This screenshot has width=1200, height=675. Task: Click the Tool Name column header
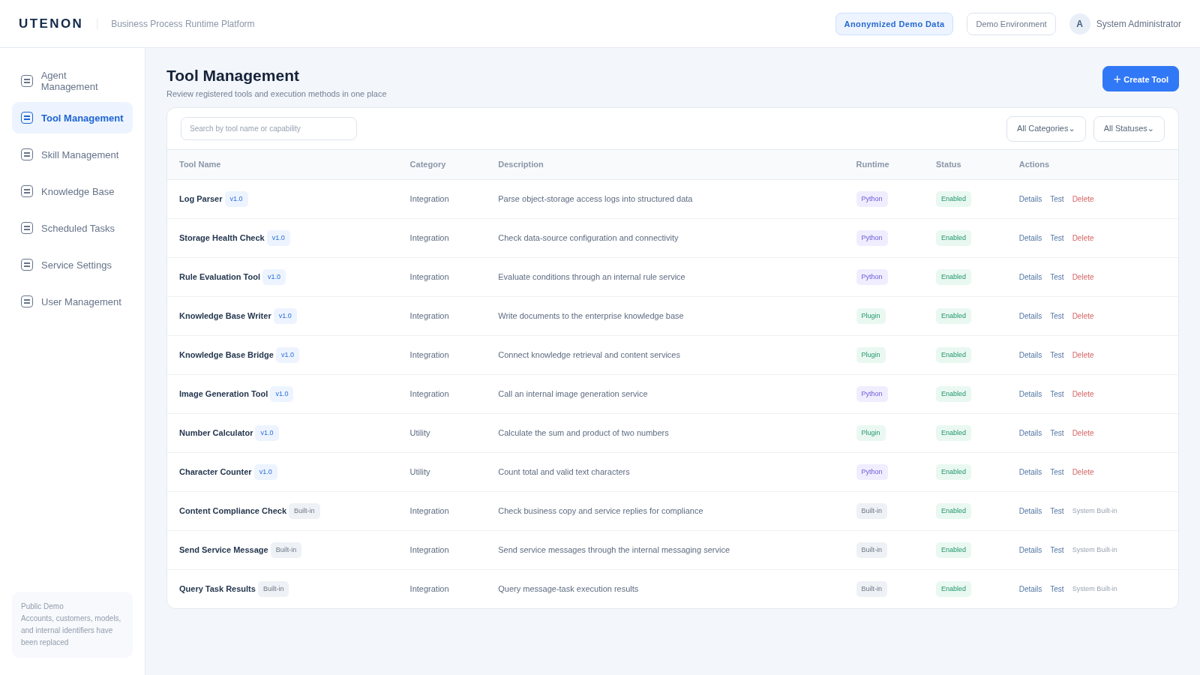pyautogui.click(x=200, y=164)
